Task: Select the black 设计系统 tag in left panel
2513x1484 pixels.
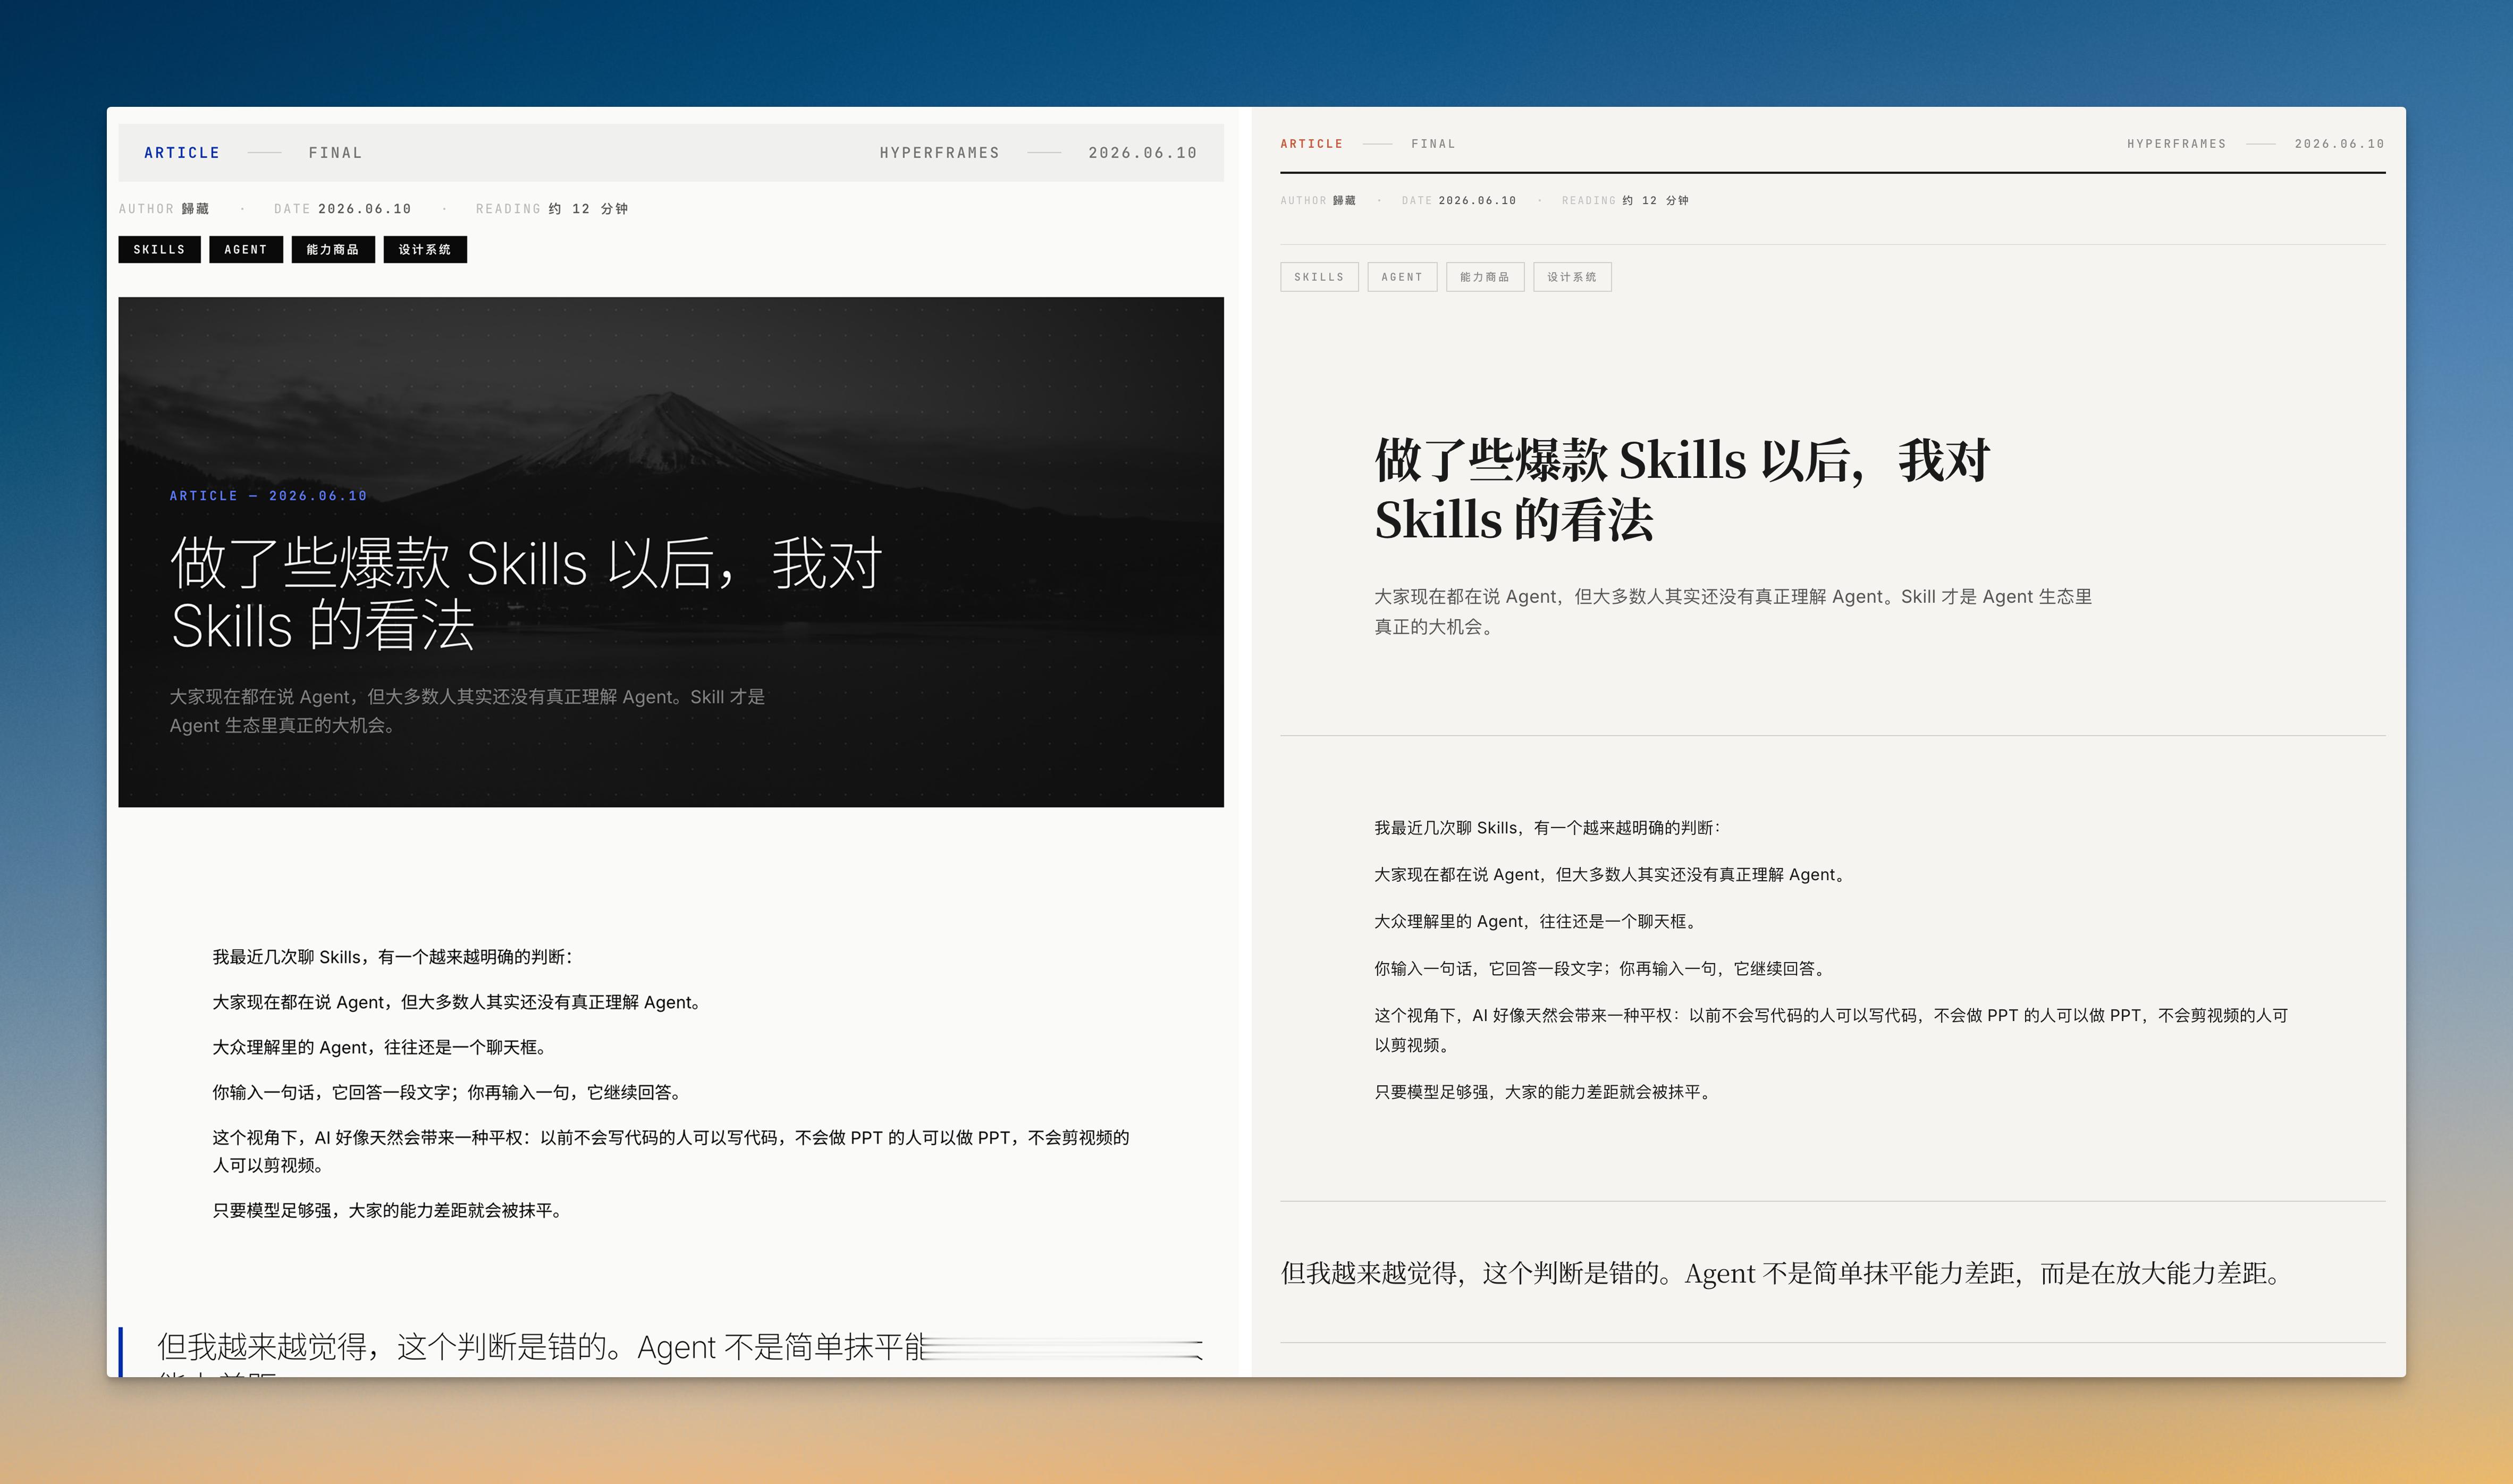Action: [x=425, y=249]
